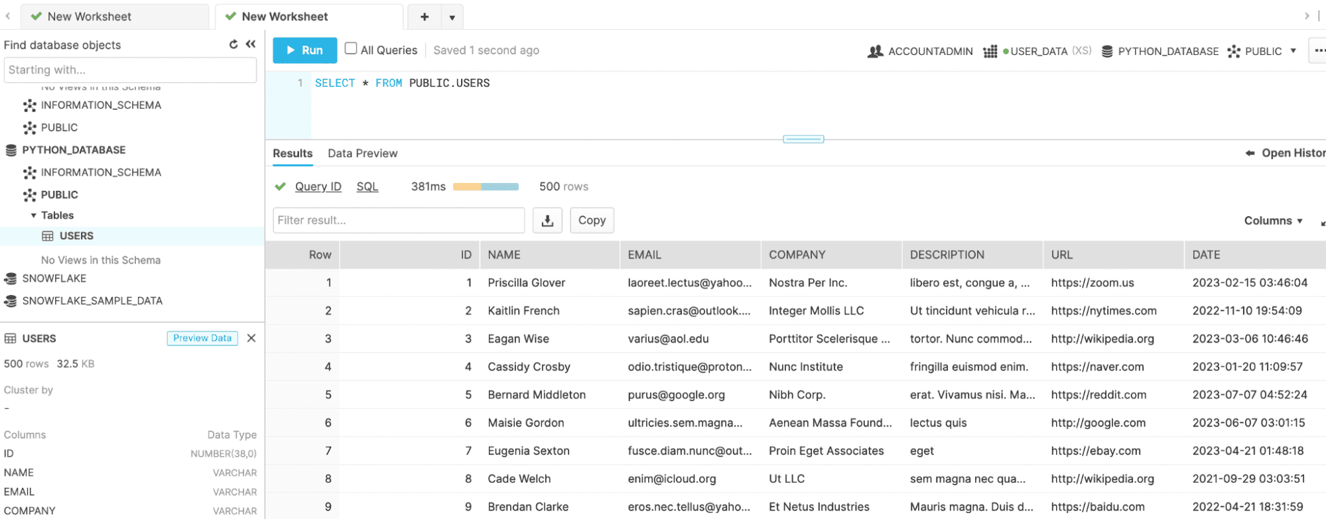The width and height of the screenshot is (1326, 519).
Task: Open the worksheet tab list dropdown
Action: coord(452,17)
